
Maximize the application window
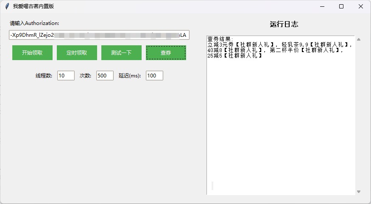341,6
